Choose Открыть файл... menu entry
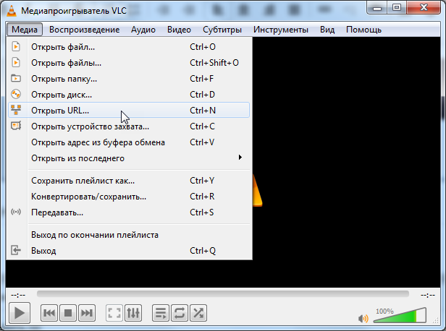 coord(129,46)
